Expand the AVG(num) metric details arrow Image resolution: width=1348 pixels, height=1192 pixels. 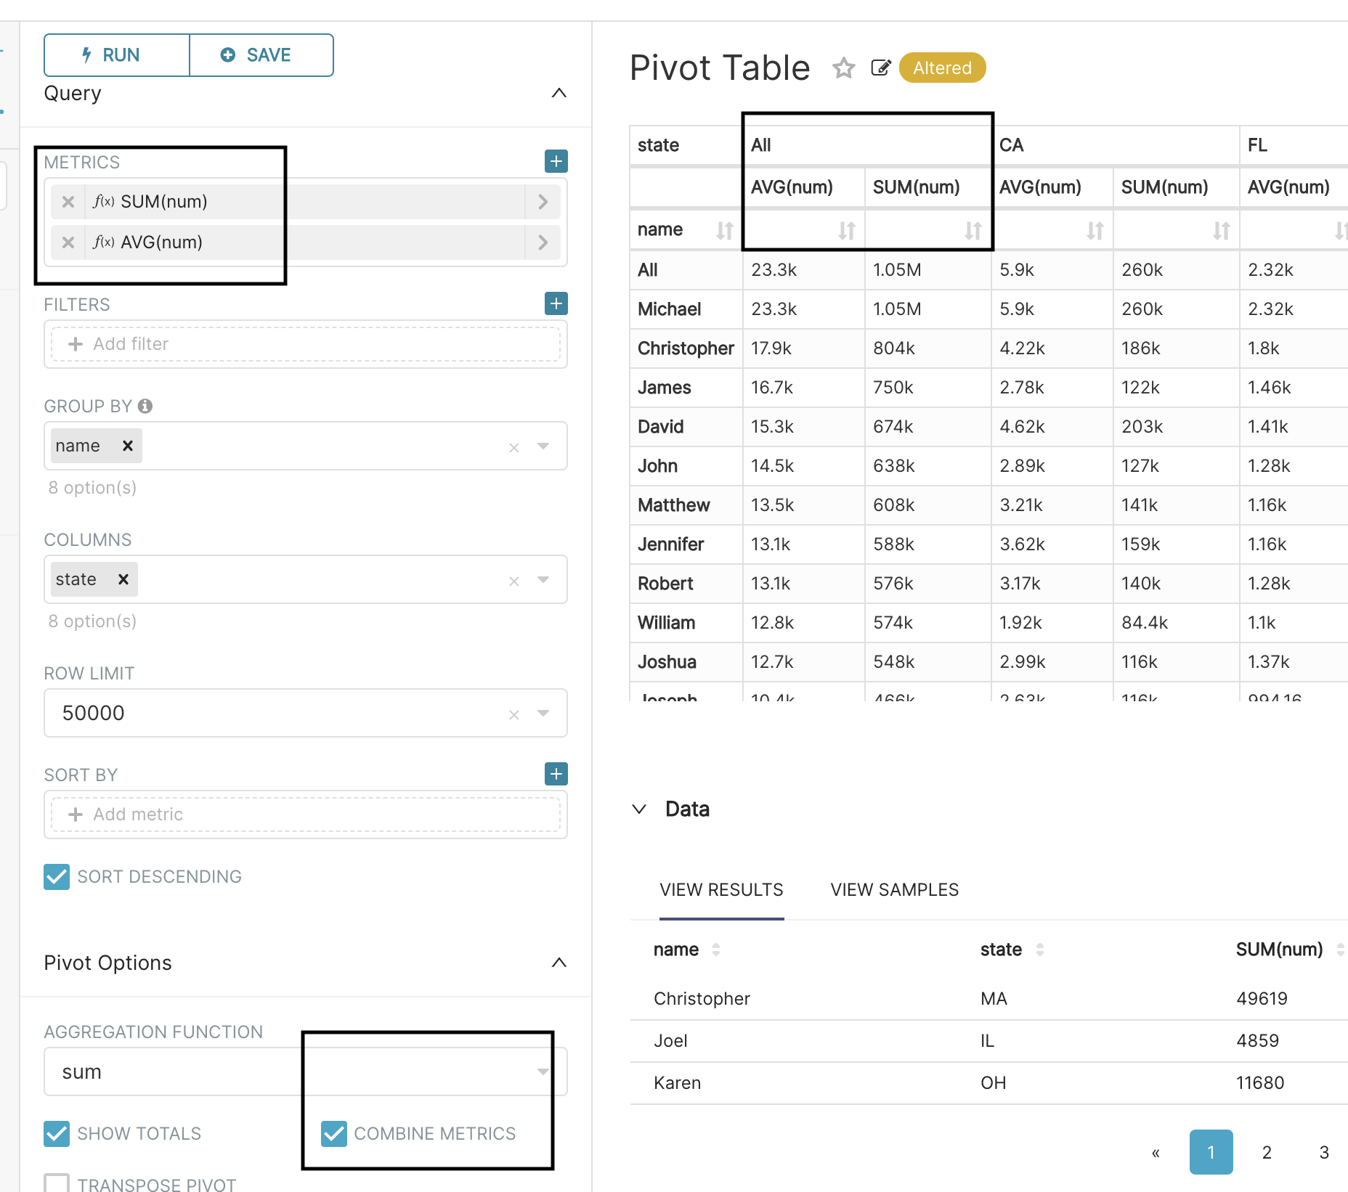tap(543, 242)
